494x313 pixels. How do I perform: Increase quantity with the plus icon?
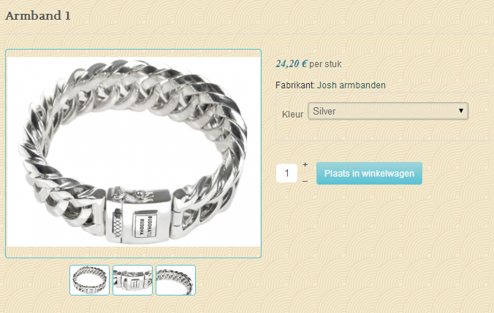click(x=305, y=164)
